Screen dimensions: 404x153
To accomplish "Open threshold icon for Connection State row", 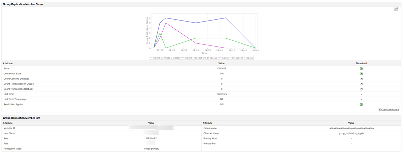I will click(361, 74).
